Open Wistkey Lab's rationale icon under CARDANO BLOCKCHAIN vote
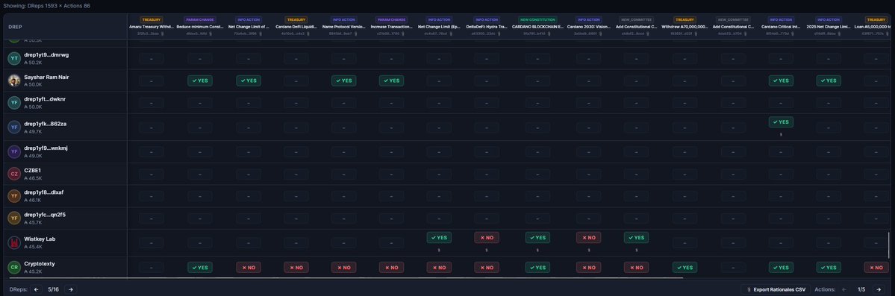895x296 pixels. [537, 250]
